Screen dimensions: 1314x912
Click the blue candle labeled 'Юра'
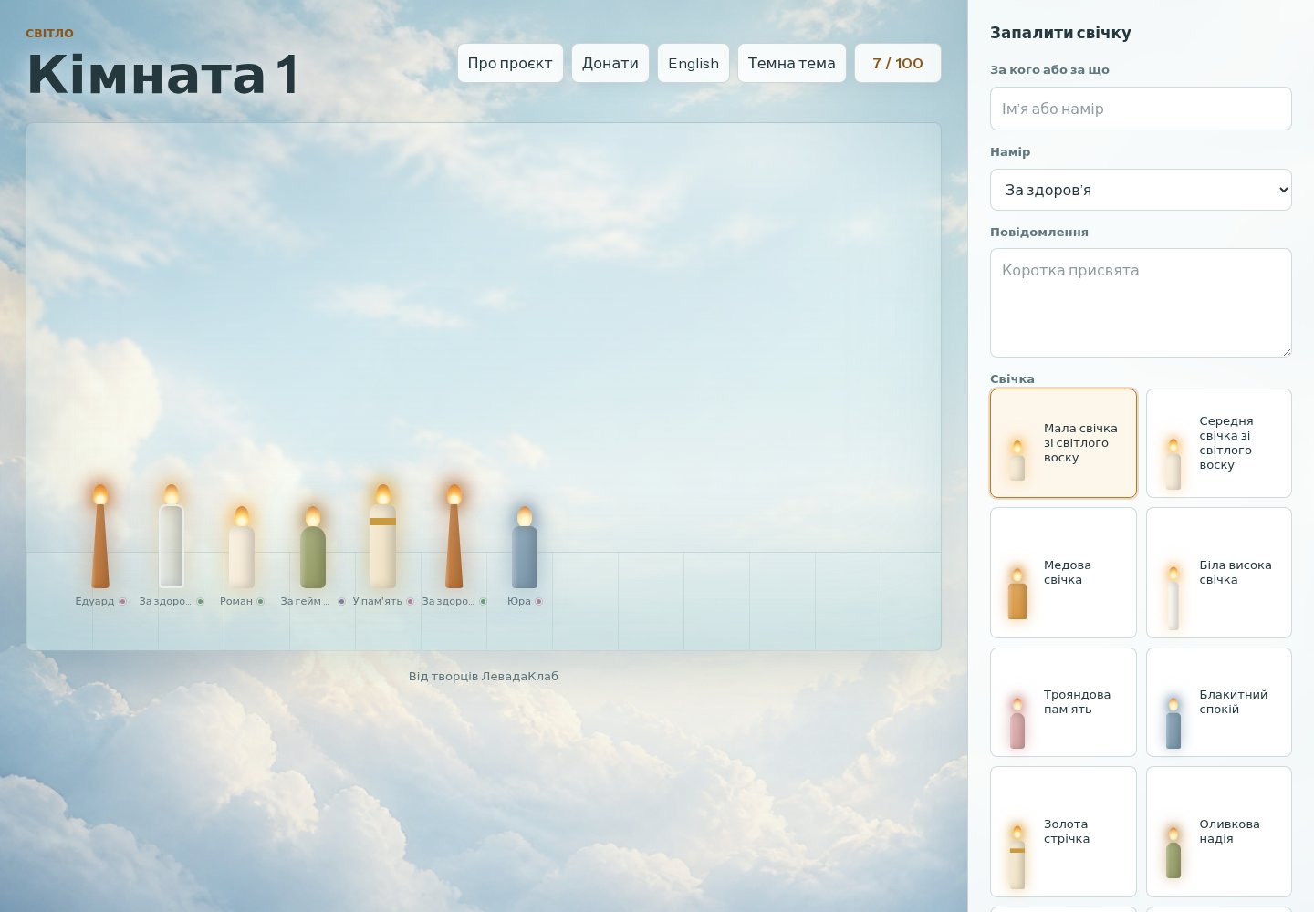(525, 548)
